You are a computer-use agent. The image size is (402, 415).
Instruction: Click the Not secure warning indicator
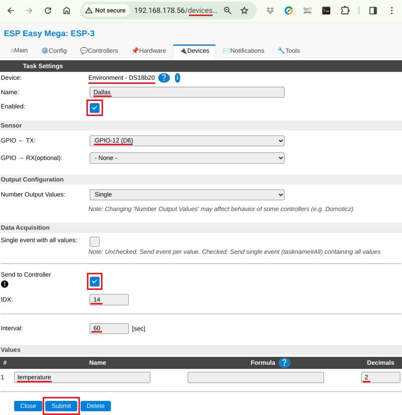pyautogui.click(x=106, y=11)
